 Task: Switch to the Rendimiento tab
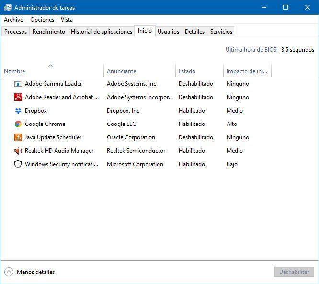coord(49,32)
